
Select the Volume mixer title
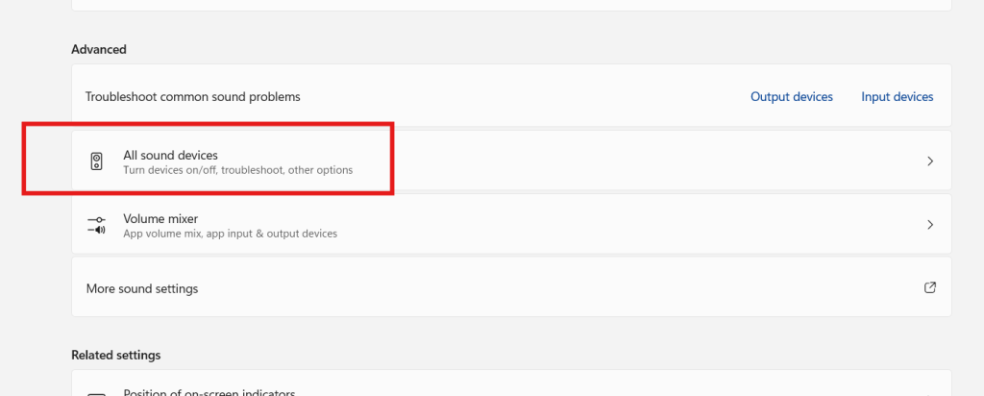(160, 218)
